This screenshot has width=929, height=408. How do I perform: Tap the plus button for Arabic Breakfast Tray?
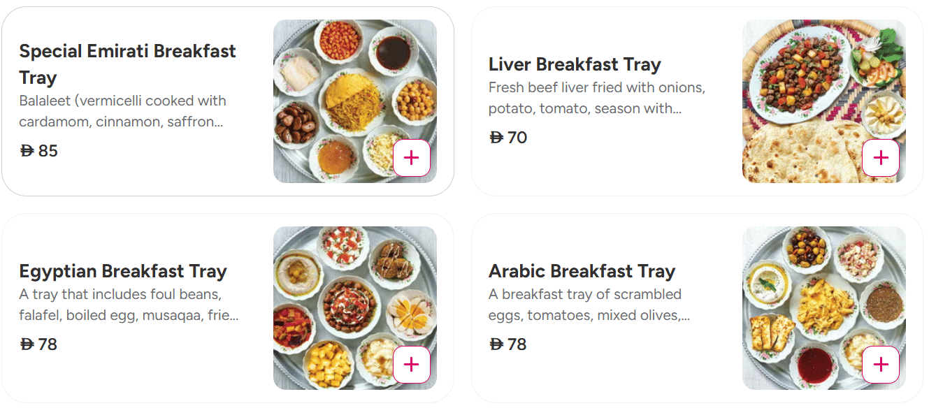pyautogui.click(x=881, y=365)
